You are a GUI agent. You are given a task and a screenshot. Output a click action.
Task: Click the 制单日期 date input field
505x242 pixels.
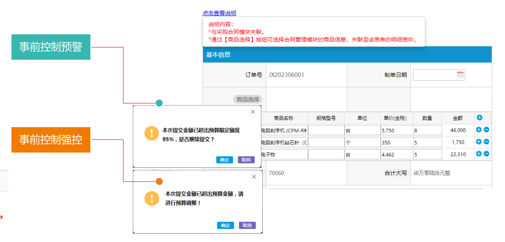(x=434, y=75)
